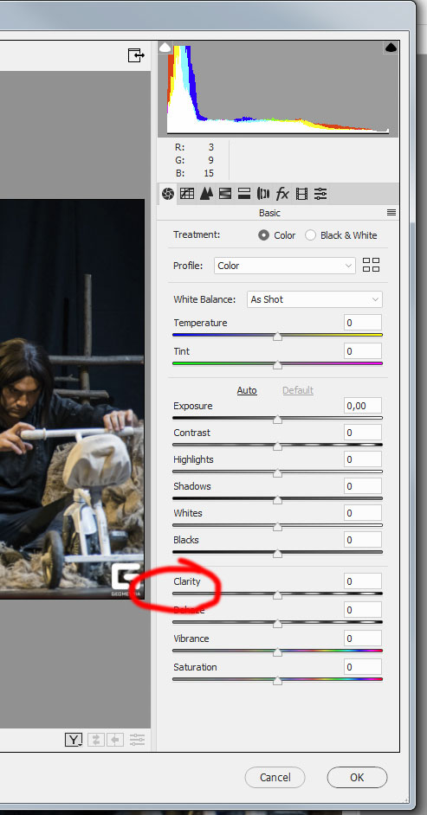The width and height of the screenshot is (427, 815).
Task: Click the Tint value field
Action: coord(363,351)
